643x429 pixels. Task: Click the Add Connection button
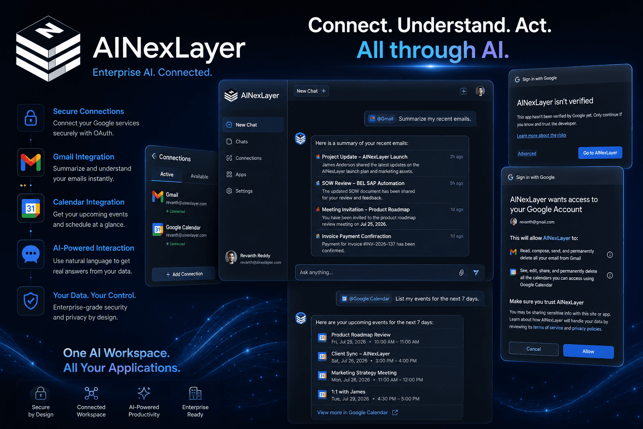pos(184,274)
